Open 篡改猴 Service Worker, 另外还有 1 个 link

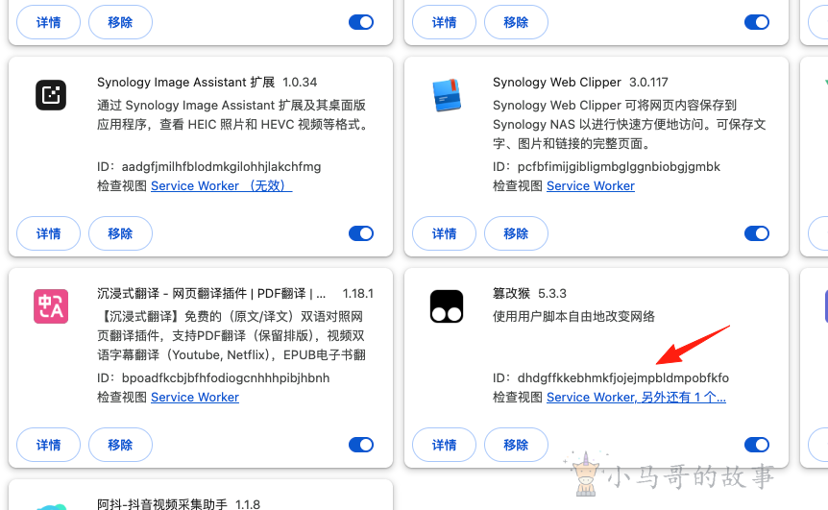coord(636,397)
